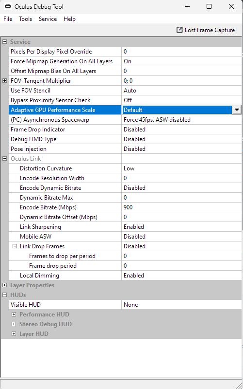Collapse the Link Drop Frames group

[15, 246]
